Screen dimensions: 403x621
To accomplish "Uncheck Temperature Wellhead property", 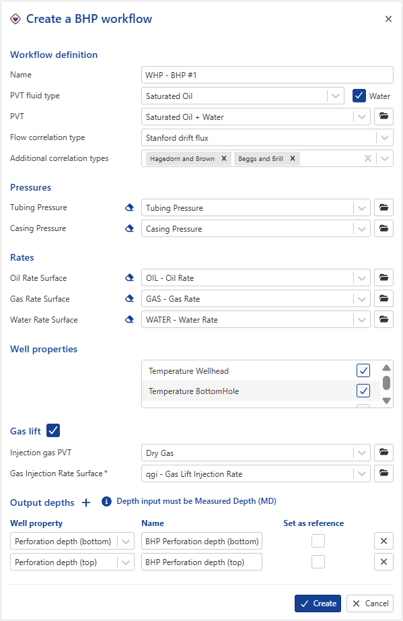I will click(363, 370).
